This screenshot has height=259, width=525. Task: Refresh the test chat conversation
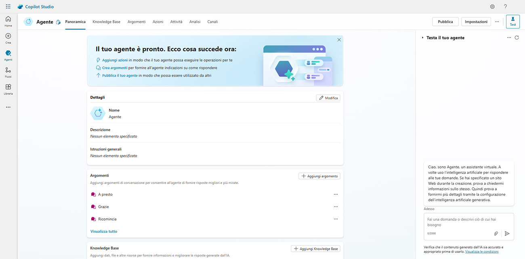point(517,37)
